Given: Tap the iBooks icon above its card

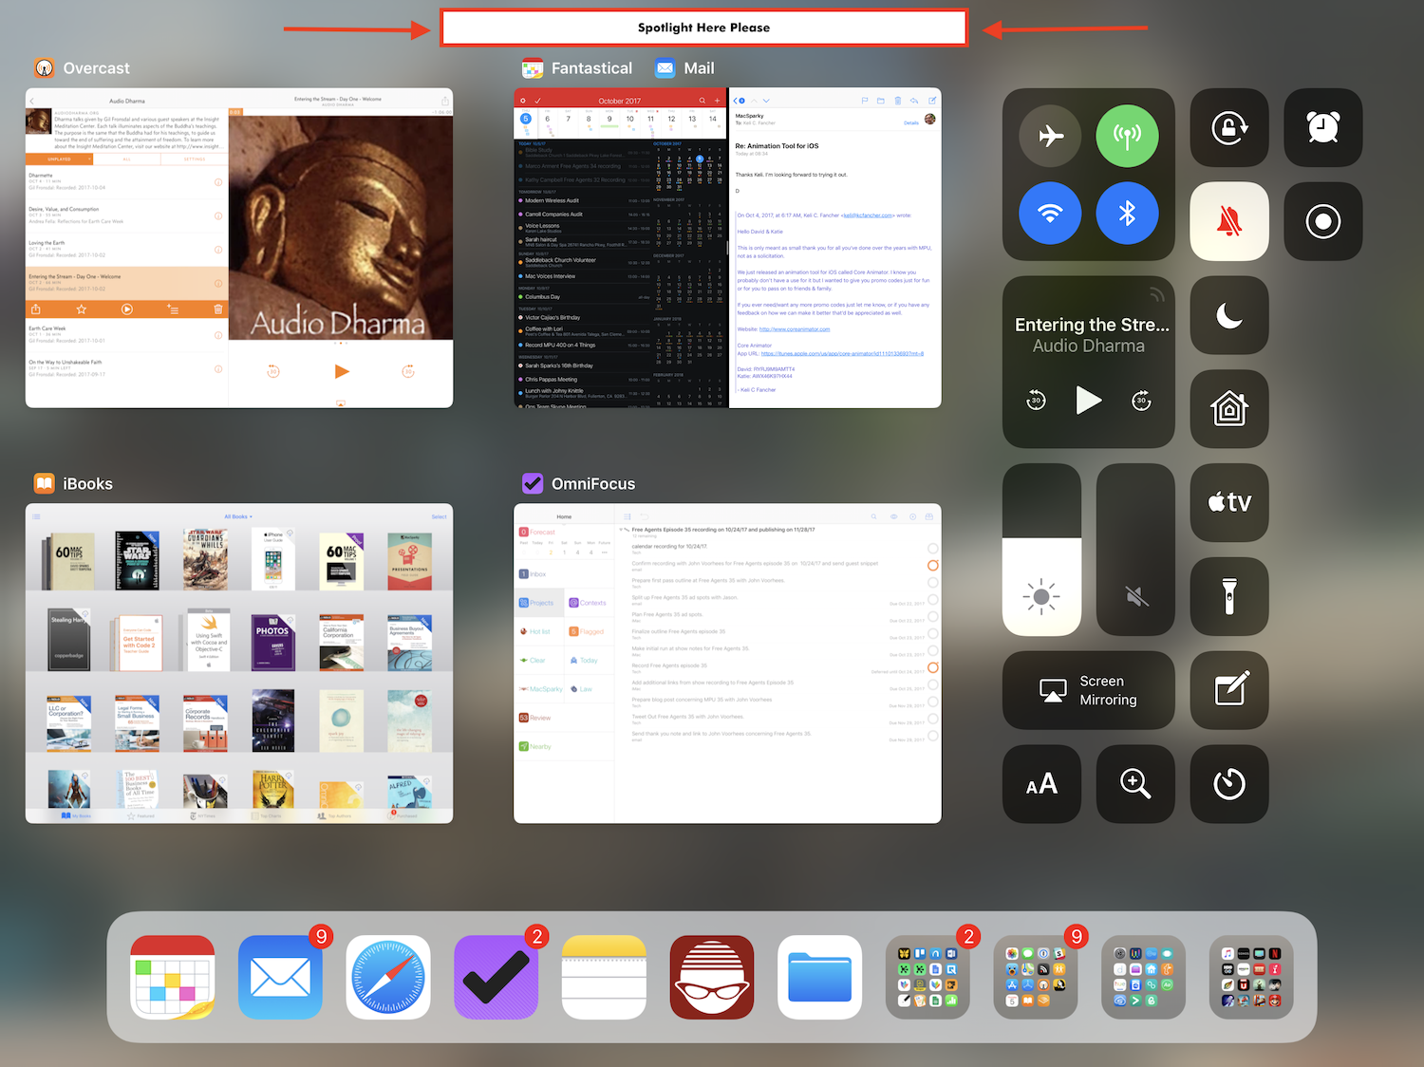Looking at the screenshot, I should tap(45, 484).
